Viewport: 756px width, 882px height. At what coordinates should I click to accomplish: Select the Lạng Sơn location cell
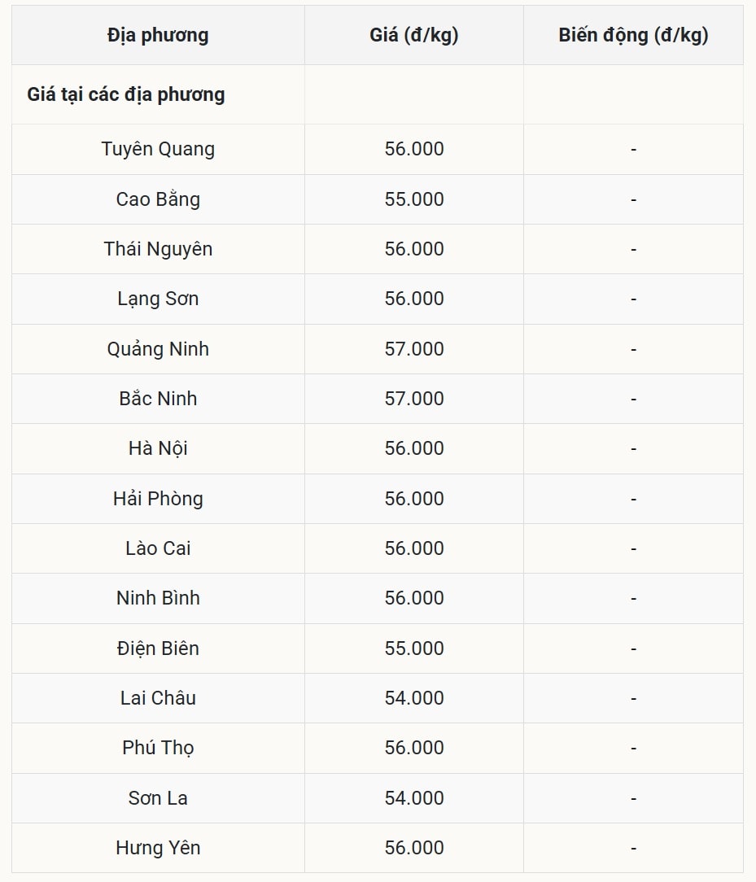point(158,299)
